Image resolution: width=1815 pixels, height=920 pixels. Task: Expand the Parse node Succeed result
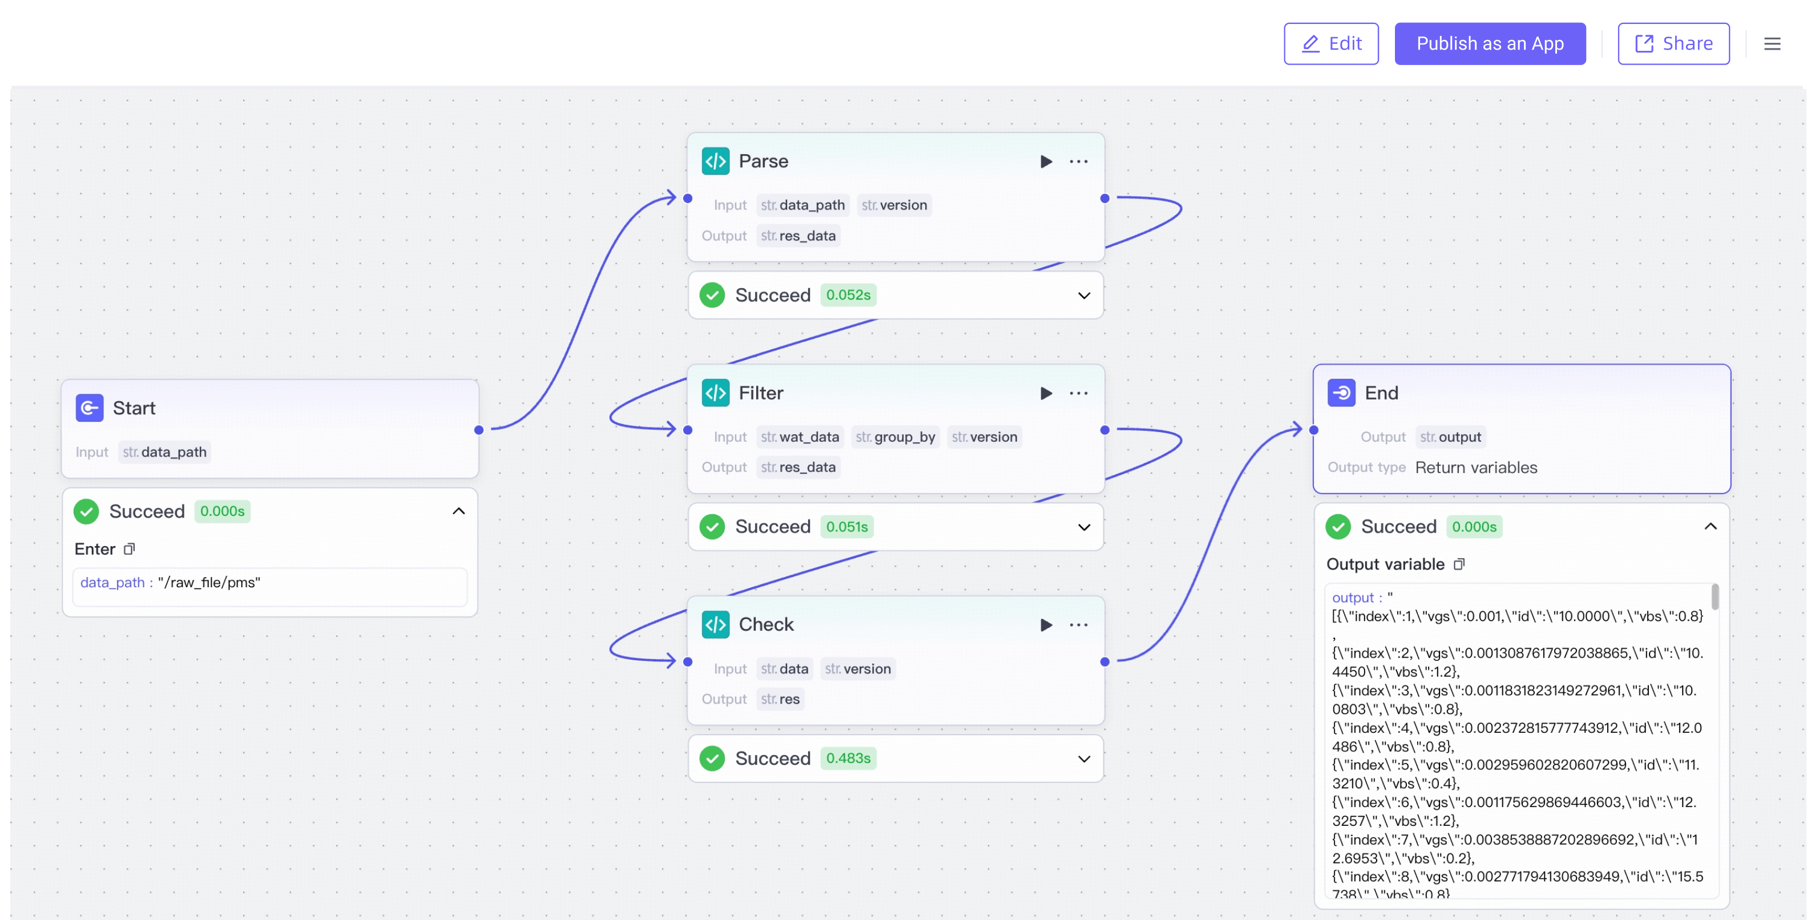click(x=1084, y=295)
